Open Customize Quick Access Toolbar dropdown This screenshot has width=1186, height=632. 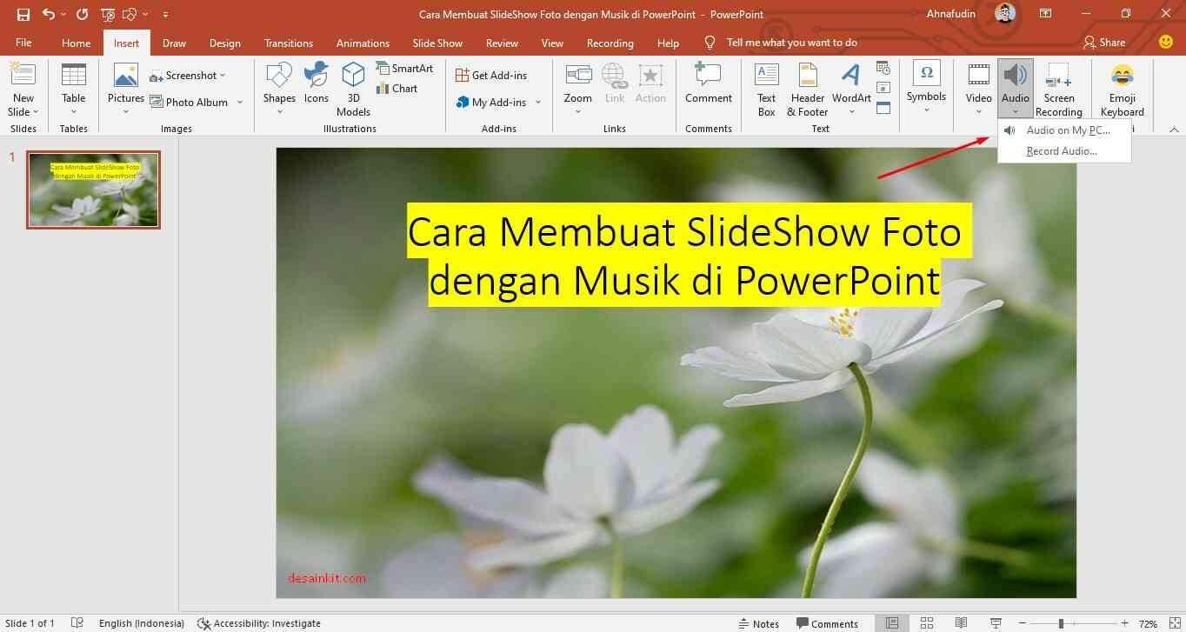click(165, 15)
